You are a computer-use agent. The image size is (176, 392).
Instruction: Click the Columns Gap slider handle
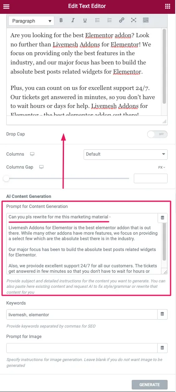pyautogui.click(x=6, y=179)
